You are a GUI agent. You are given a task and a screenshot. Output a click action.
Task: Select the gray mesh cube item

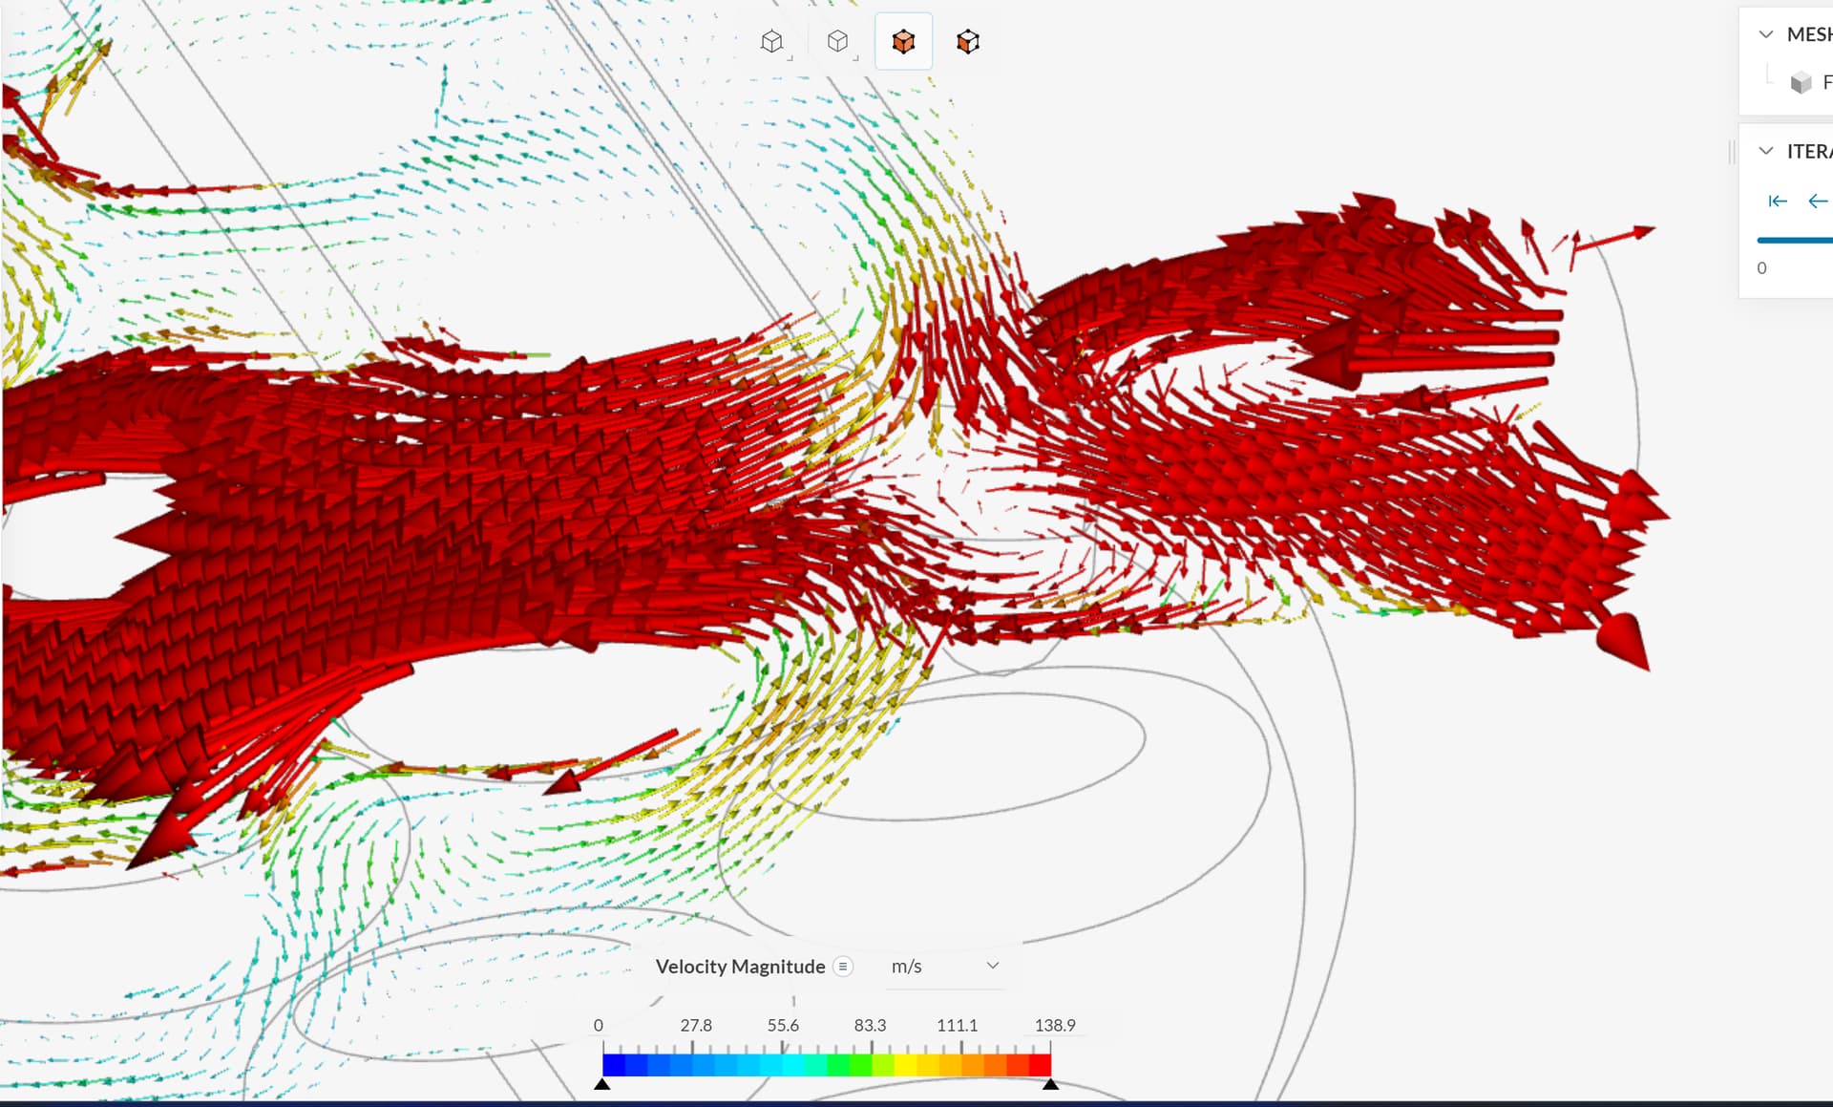pyautogui.click(x=1801, y=83)
